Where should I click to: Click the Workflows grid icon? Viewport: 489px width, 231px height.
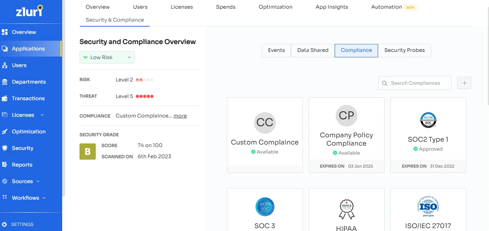tap(5, 197)
